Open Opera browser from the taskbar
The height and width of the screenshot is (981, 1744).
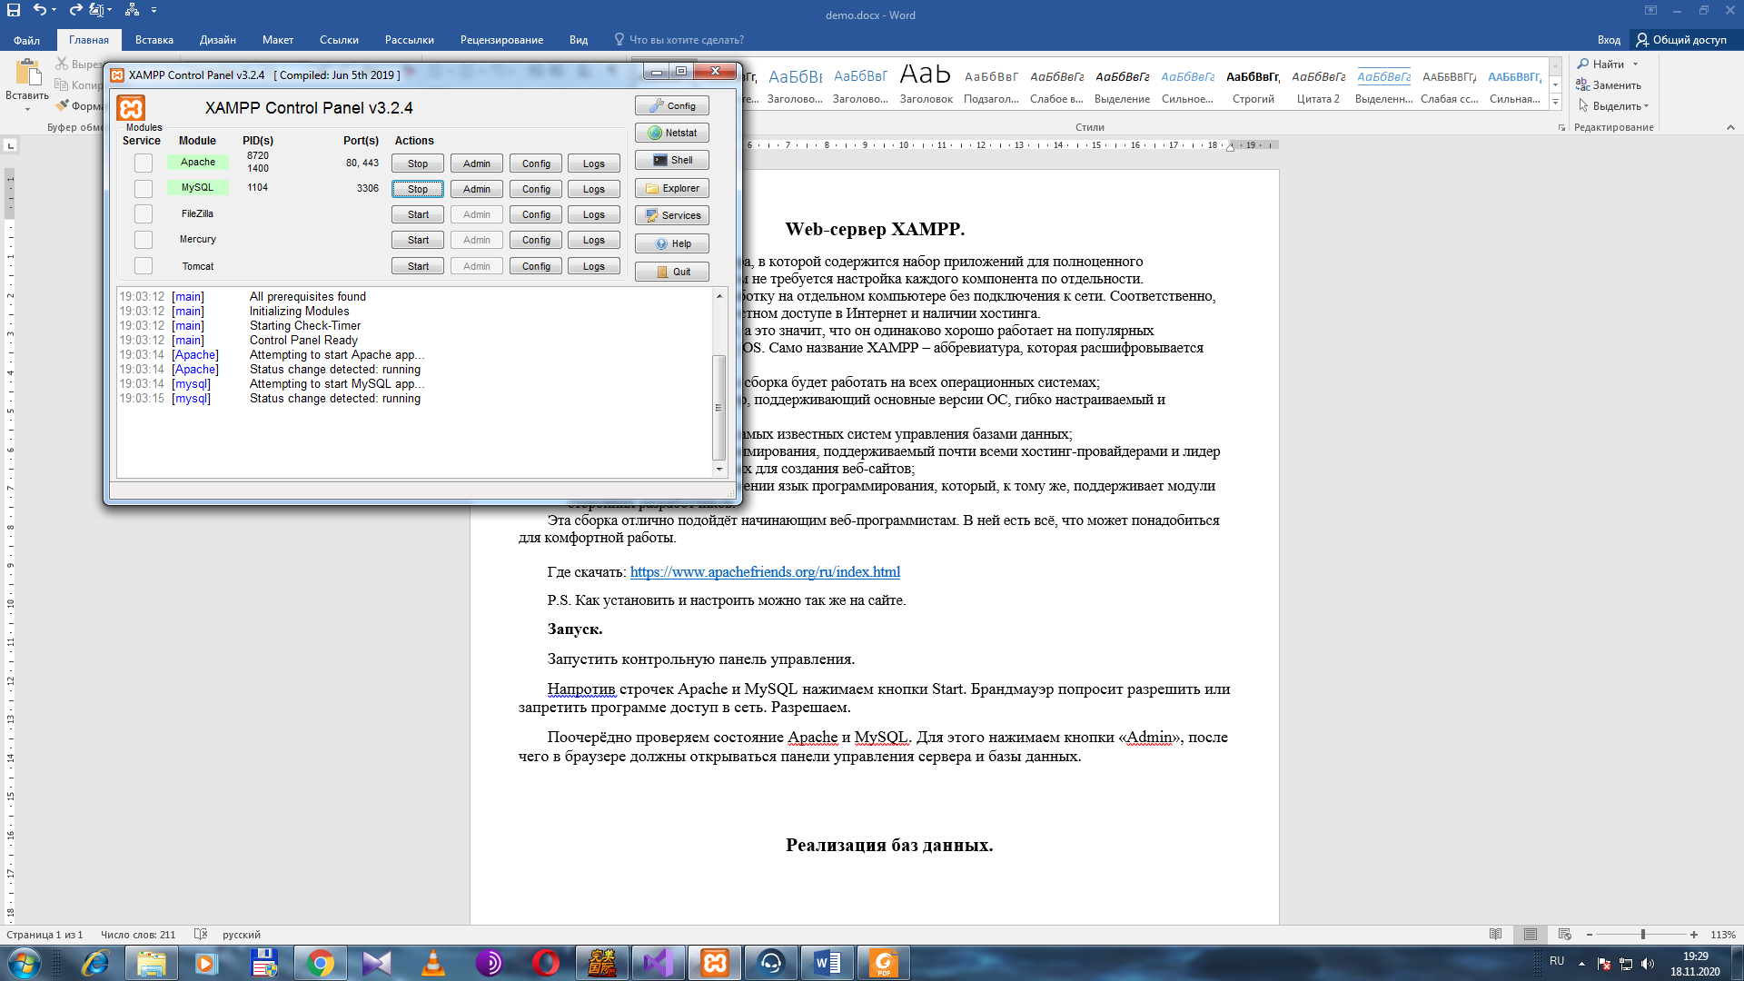coord(546,963)
